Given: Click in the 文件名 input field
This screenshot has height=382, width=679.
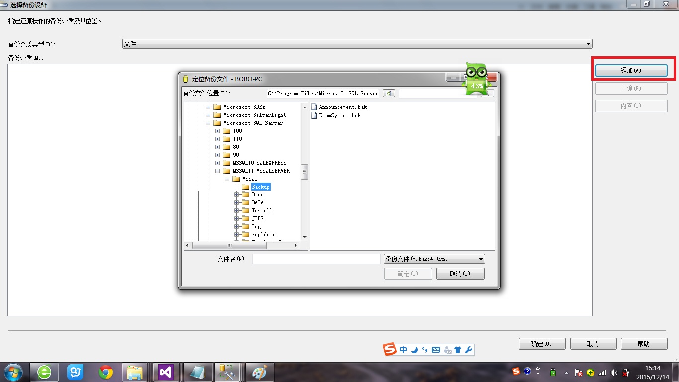Looking at the screenshot, I should [316, 259].
